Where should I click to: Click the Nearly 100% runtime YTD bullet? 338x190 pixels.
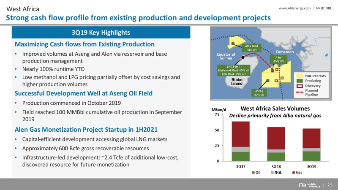[x=54, y=69]
